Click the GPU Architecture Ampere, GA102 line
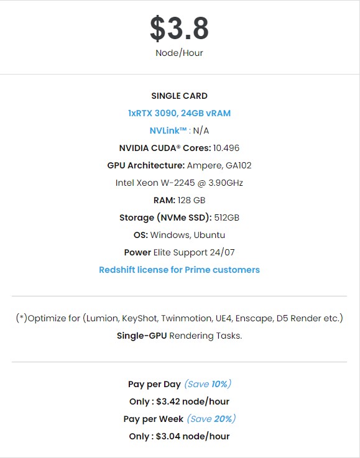This screenshot has width=360, height=458. (x=180, y=165)
